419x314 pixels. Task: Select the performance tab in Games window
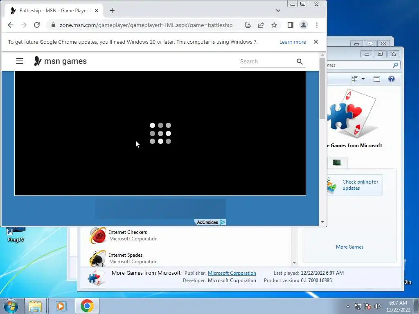337,162
